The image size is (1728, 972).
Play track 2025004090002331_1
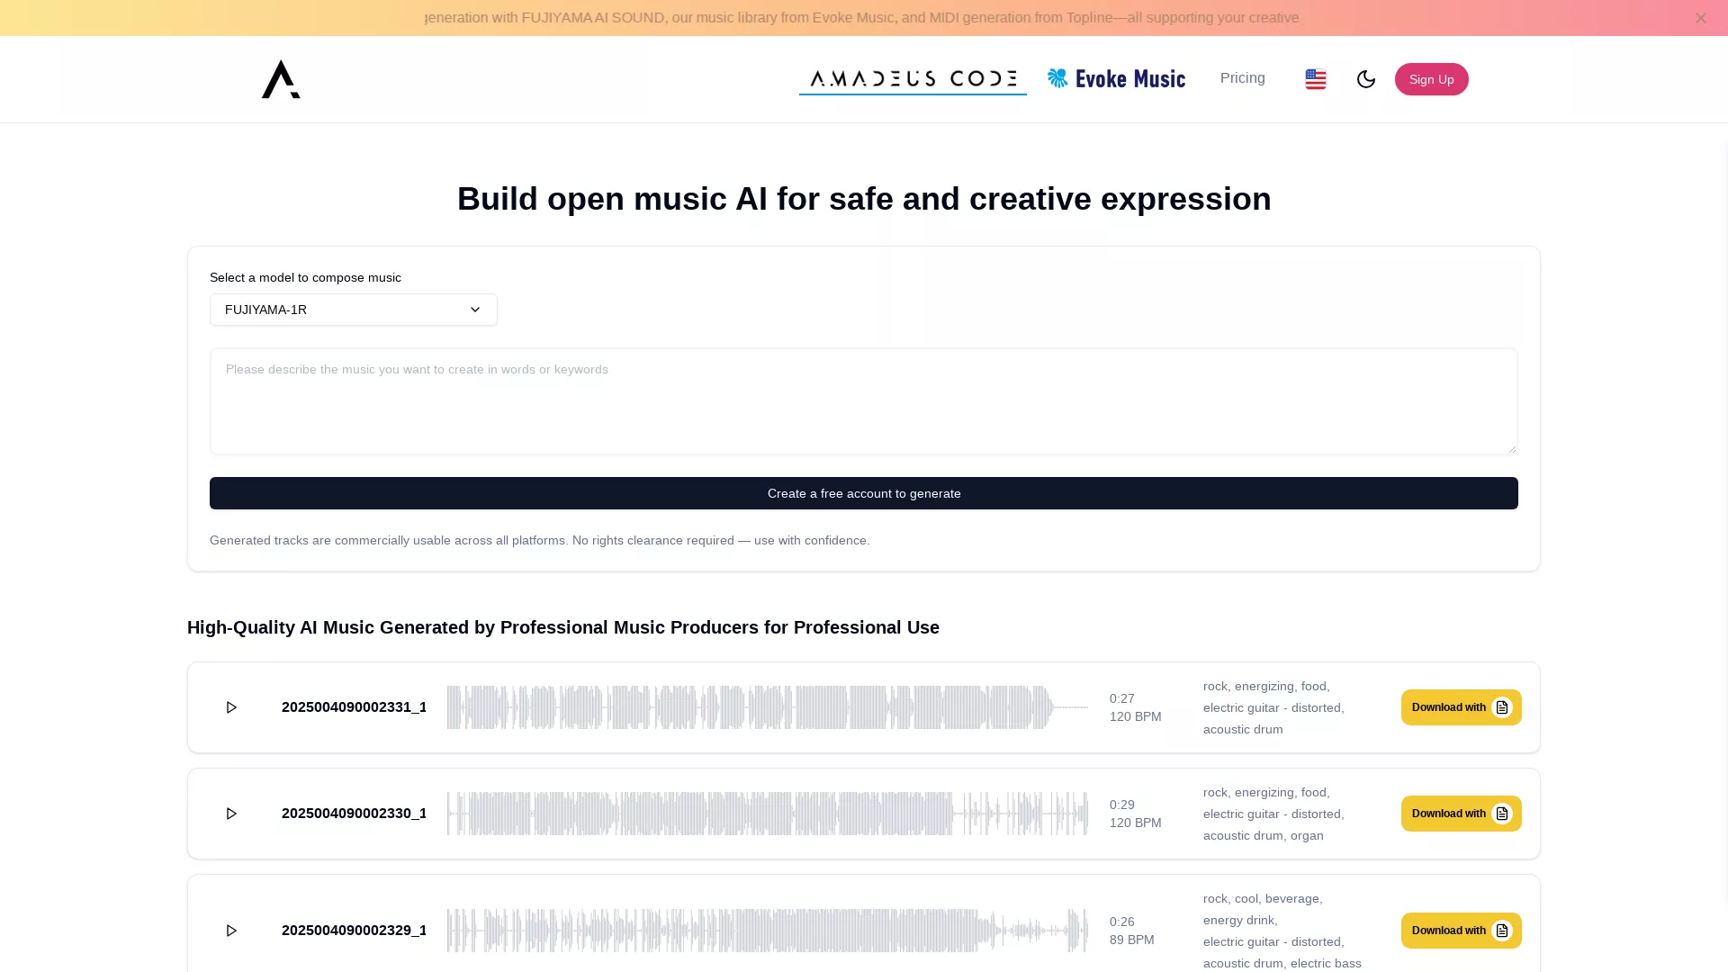point(231,707)
